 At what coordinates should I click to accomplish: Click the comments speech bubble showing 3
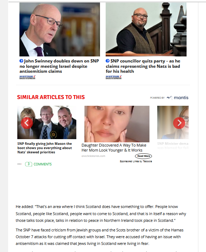(x=29, y=164)
